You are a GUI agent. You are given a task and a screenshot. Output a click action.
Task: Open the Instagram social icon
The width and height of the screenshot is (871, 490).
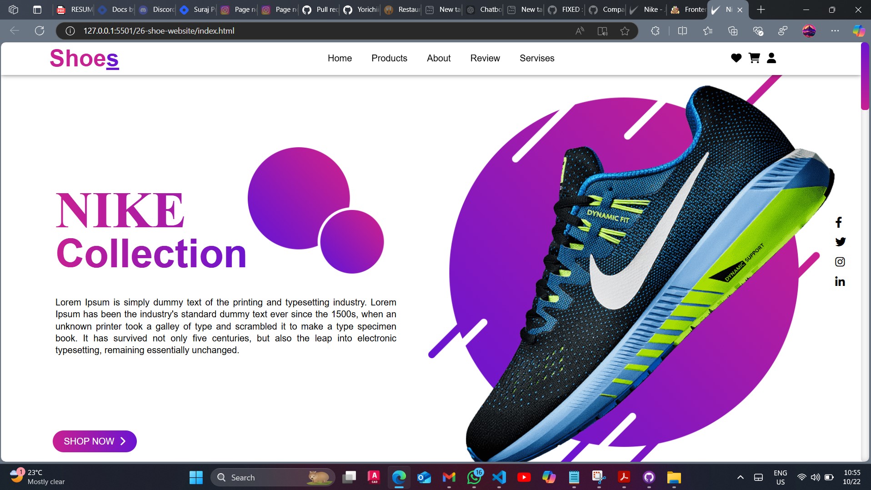point(840,262)
